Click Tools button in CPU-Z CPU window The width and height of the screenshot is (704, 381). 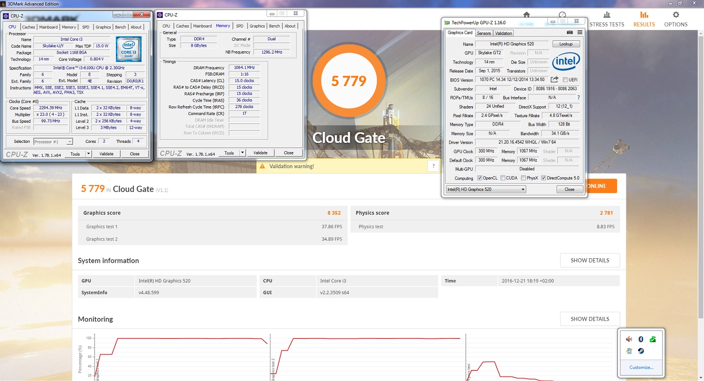click(75, 154)
